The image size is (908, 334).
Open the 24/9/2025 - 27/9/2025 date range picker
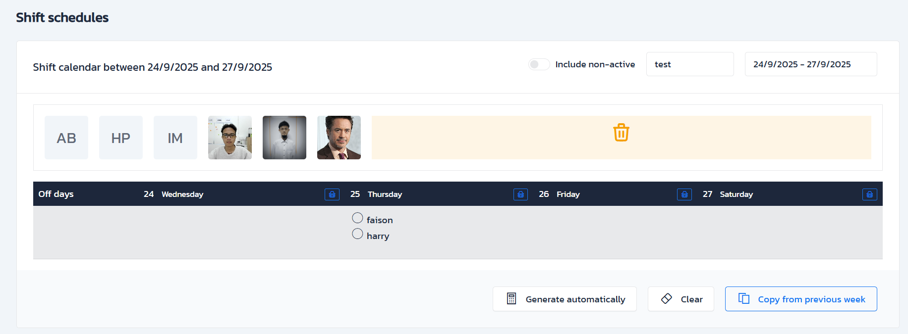click(x=810, y=64)
